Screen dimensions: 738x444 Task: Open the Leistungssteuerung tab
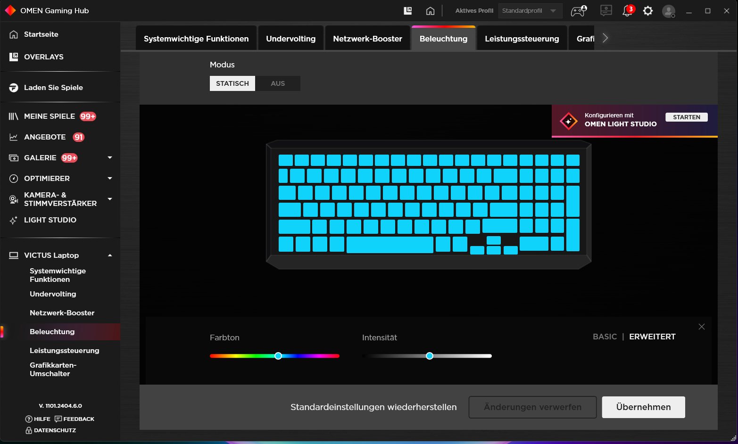(522, 39)
